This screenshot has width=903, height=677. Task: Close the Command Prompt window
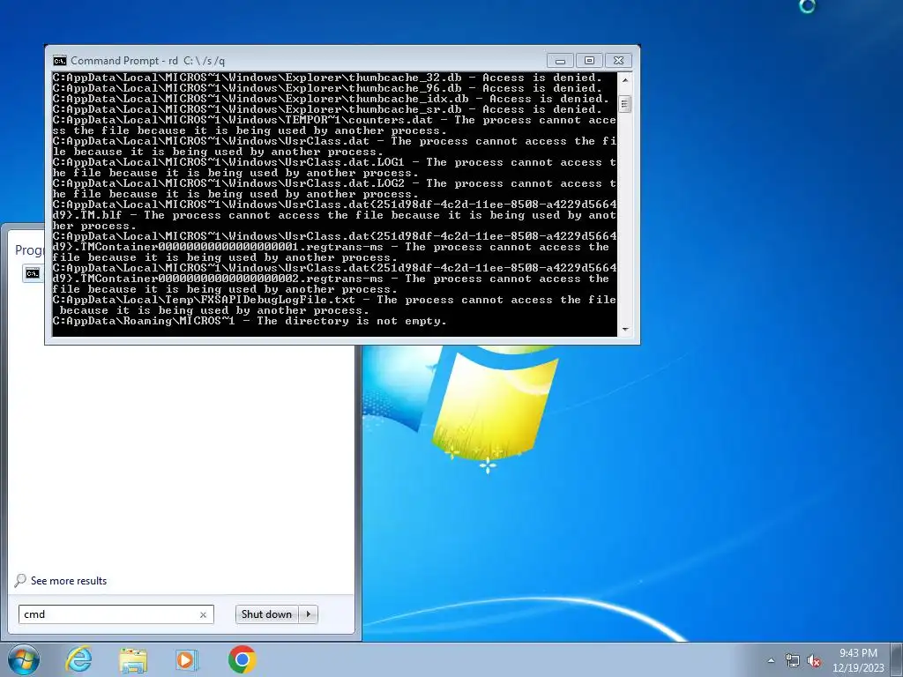[x=618, y=61]
